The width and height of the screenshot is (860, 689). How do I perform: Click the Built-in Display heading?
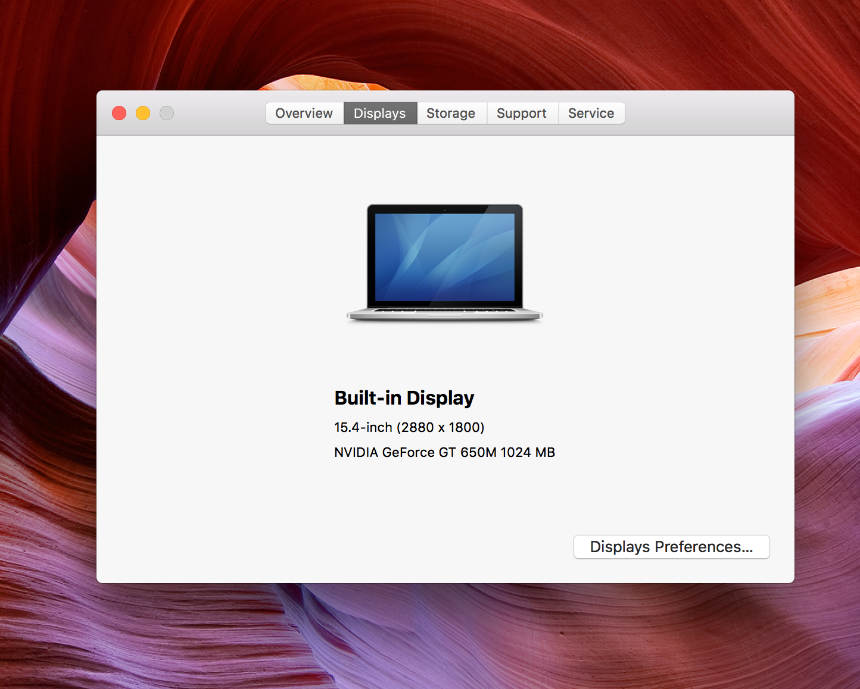click(x=404, y=397)
